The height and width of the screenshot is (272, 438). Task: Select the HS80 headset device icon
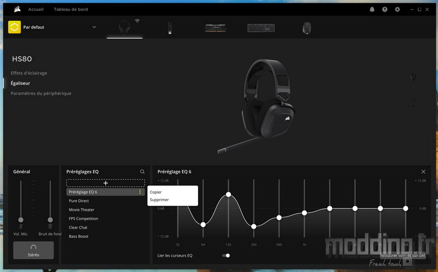click(x=124, y=27)
